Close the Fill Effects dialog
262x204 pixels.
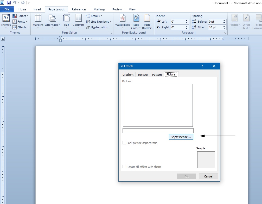pyautogui.click(x=214, y=66)
